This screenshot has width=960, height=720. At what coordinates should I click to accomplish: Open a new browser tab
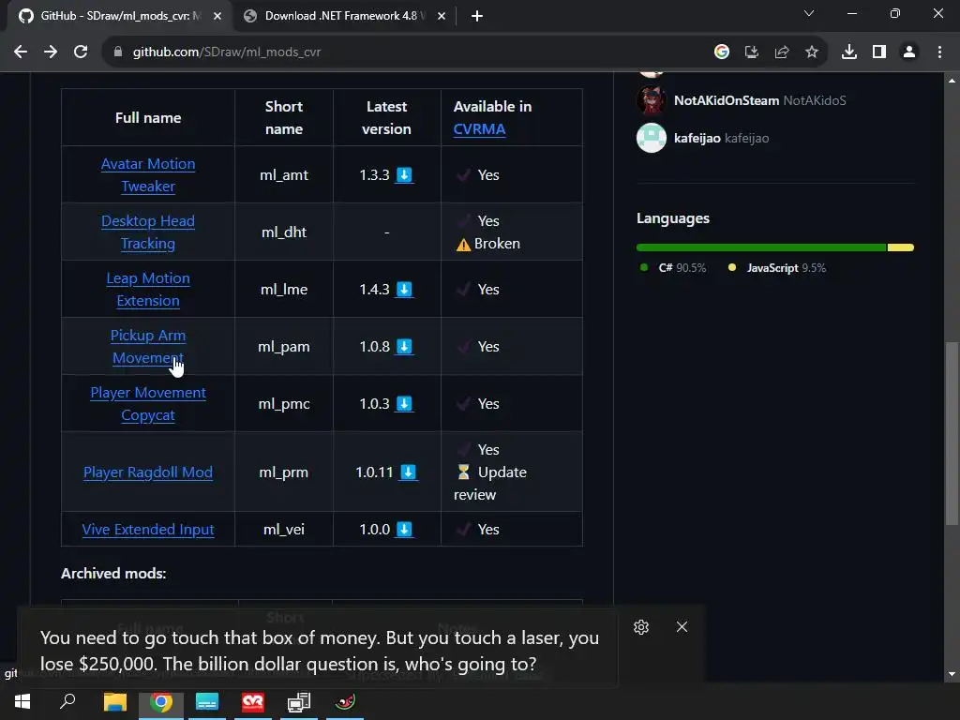click(x=477, y=17)
